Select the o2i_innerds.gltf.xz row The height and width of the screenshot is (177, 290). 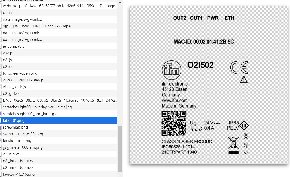click(59, 161)
